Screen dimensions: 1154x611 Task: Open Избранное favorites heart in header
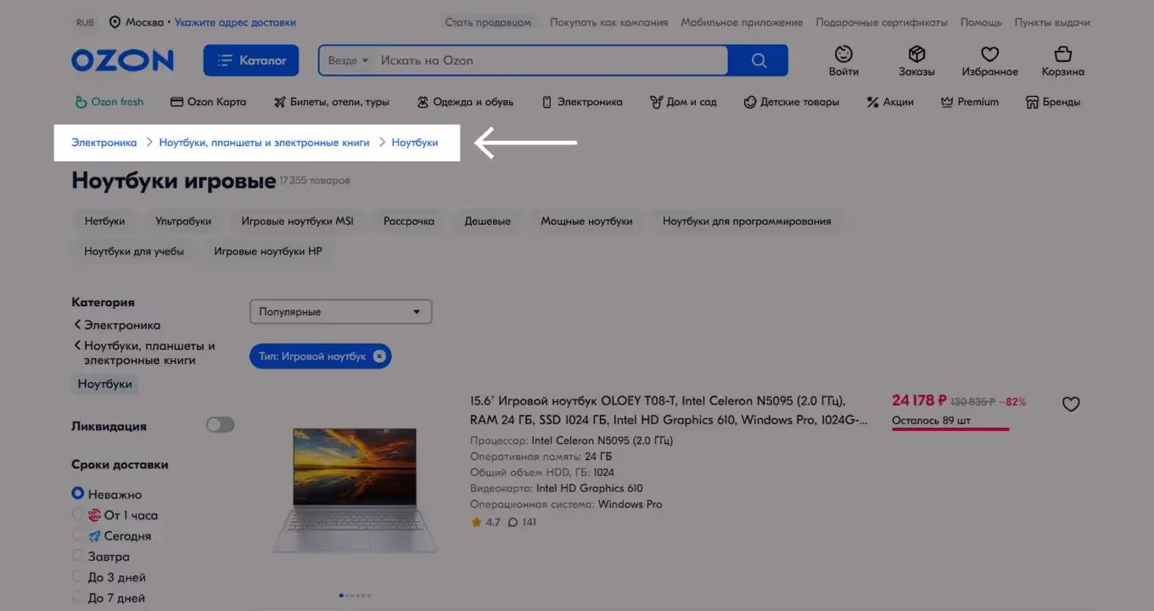[x=989, y=61]
